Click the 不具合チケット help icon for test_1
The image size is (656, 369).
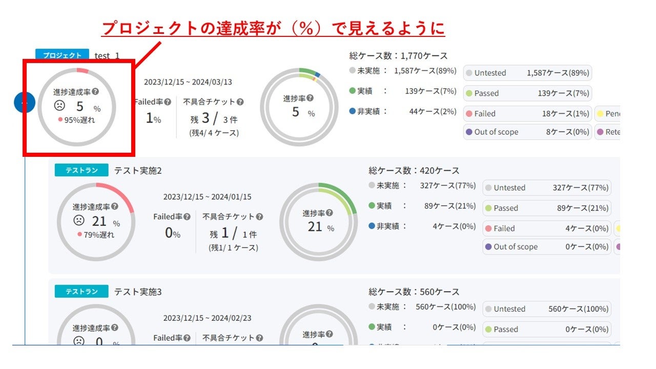239,101
